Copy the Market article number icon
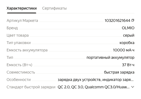 [133, 20]
